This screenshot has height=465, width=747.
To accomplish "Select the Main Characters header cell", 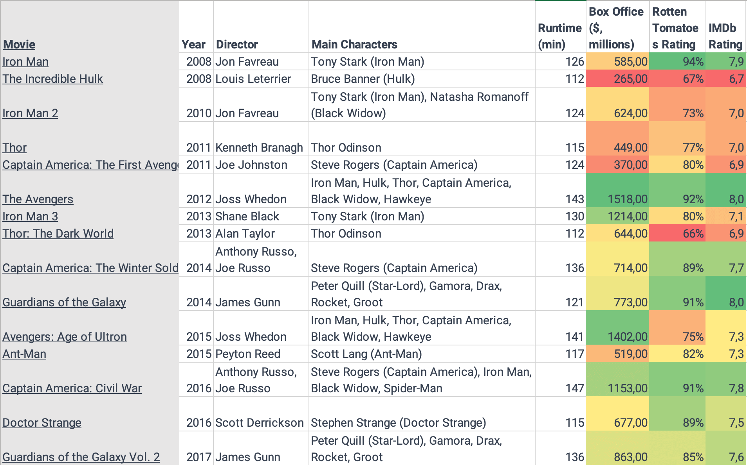I will pos(422,27).
